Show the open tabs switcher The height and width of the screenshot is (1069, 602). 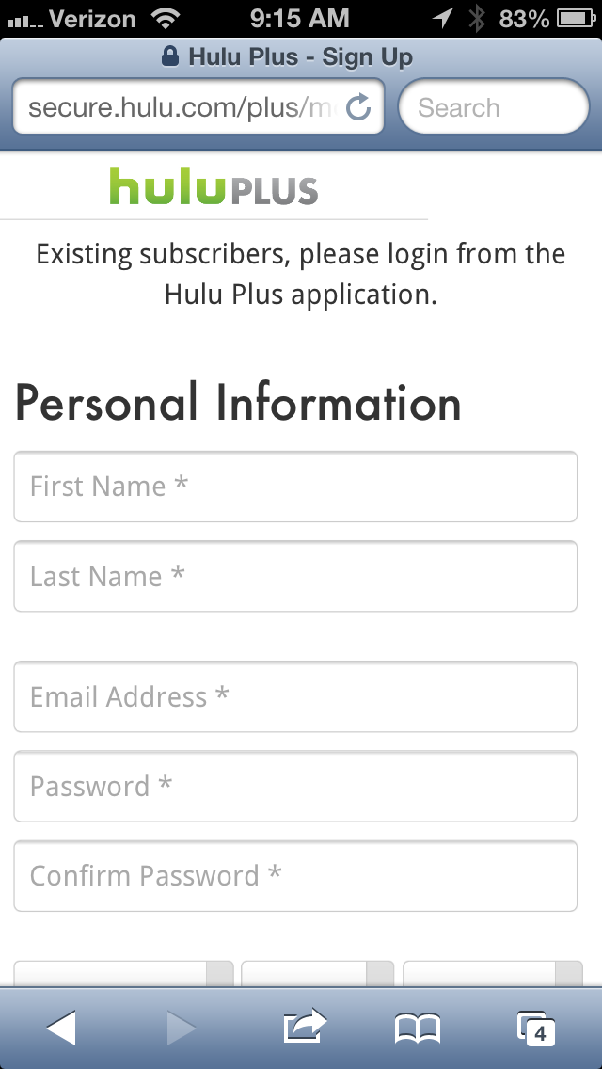click(x=536, y=1028)
